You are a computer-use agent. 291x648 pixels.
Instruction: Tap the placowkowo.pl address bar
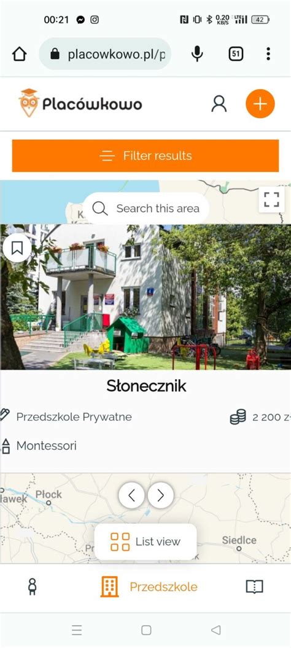[x=105, y=54]
